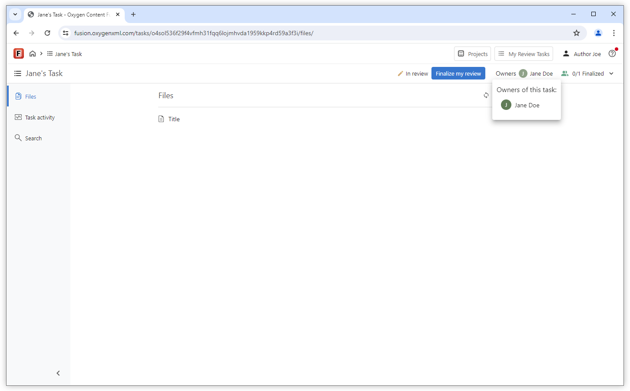The width and height of the screenshot is (630, 391).
Task: Go back in browser history
Action: point(16,33)
